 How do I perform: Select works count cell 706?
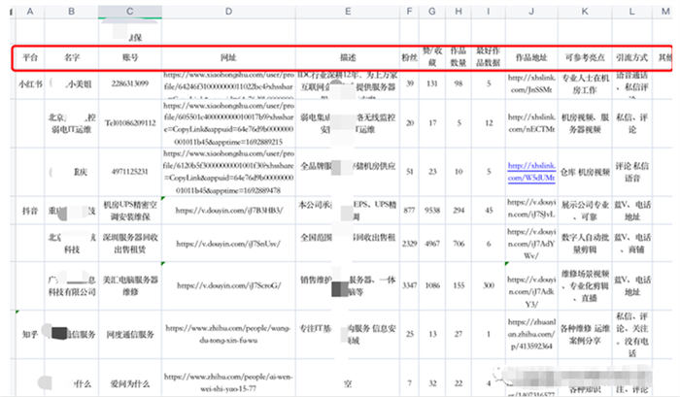point(459,243)
